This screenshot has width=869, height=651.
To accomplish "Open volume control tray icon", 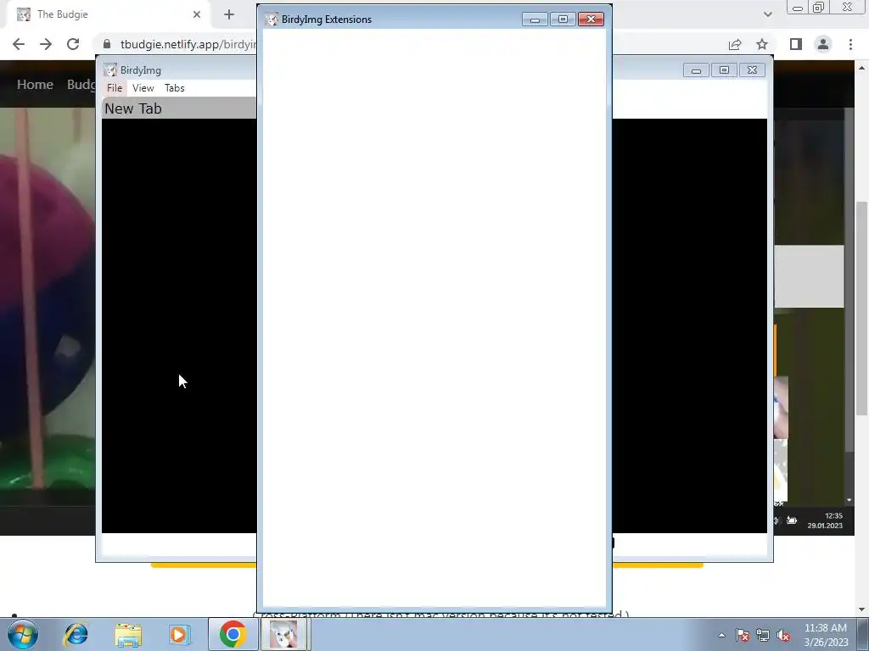I will tap(783, 635).
